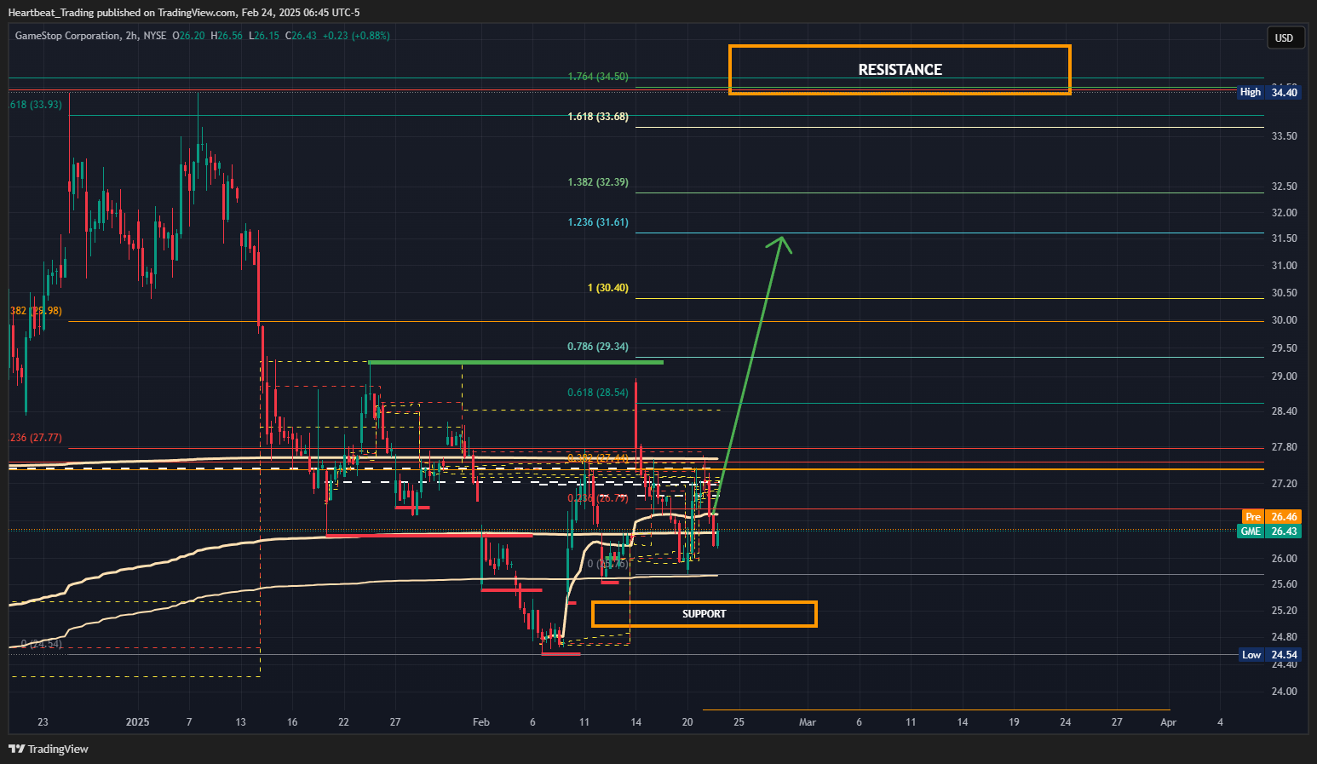Image resolution: width=1317 pixels, height=764 pixels.
Task: Click the 1.382 (32.39) Fibonacci label
Action: 598,182
